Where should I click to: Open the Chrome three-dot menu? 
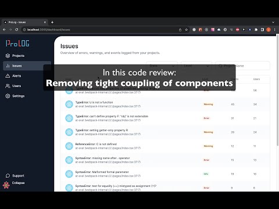[x=275, y=30]
